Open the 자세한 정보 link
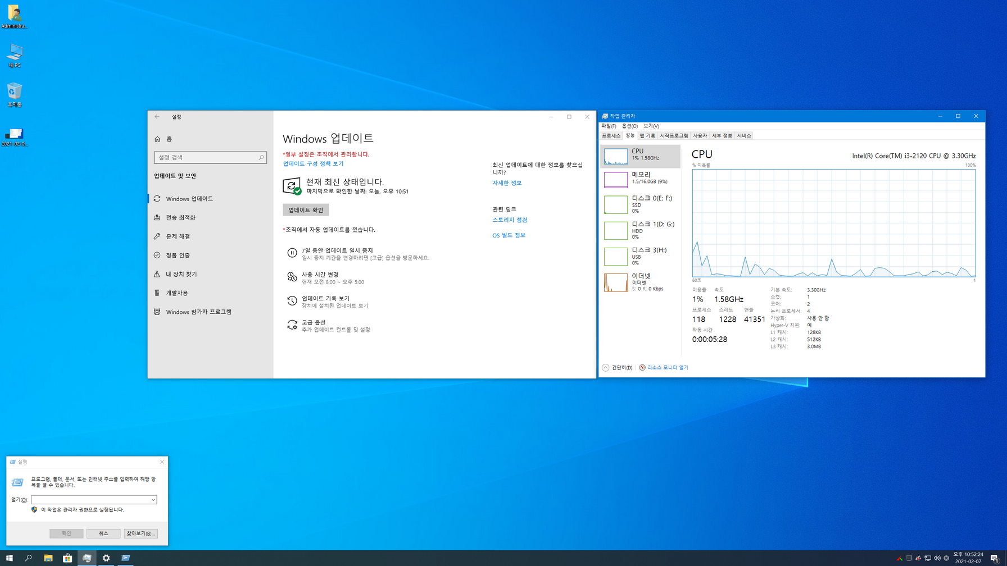The width and height of the screenshot is (1007, 566). pyautogui.click(x=507, y=183)
